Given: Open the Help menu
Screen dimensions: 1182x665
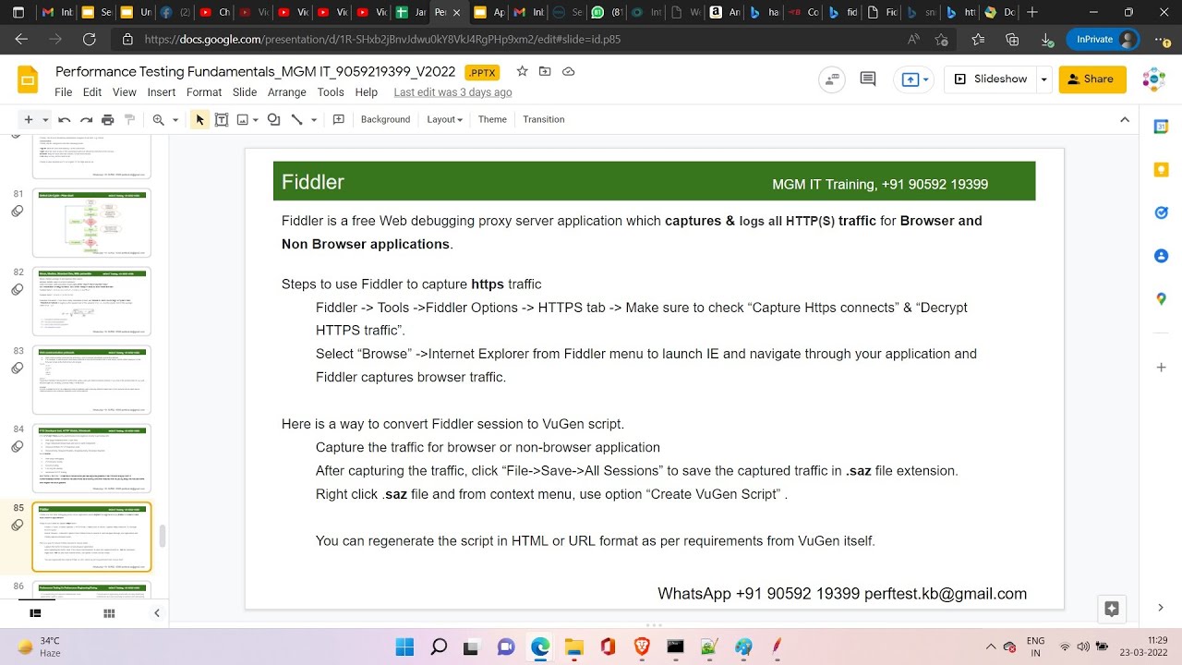Looking at the screenshot, I should pyautogui.click(x=367, y=92).
